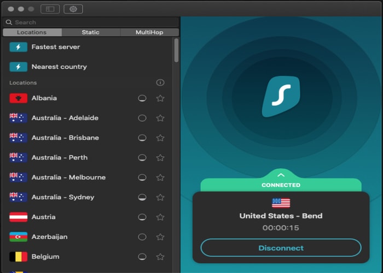Click the server load indicator for Albania

[x=142, y=99]
